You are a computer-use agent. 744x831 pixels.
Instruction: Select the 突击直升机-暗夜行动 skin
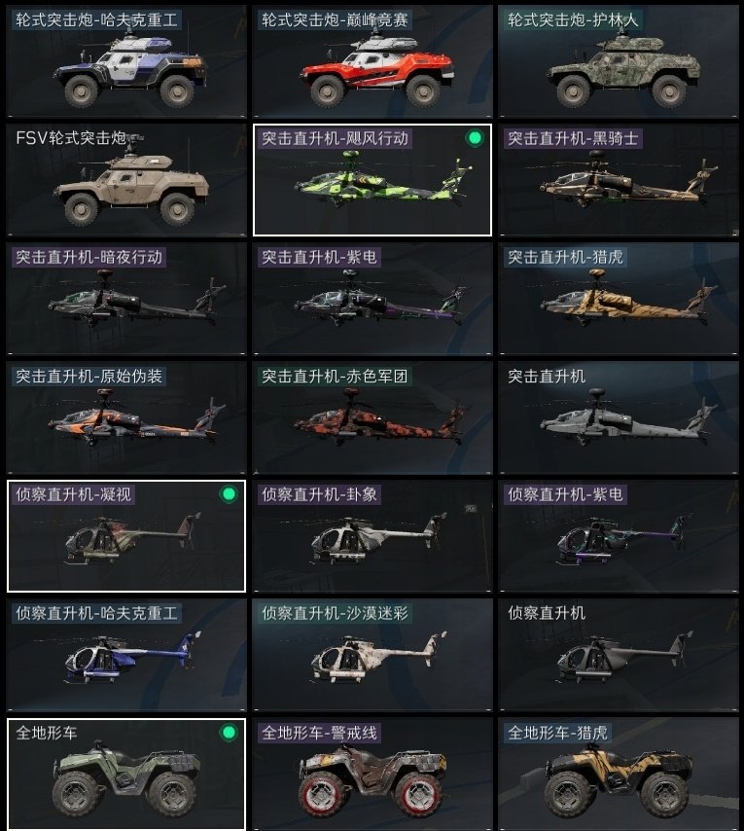tap(126, 299)
